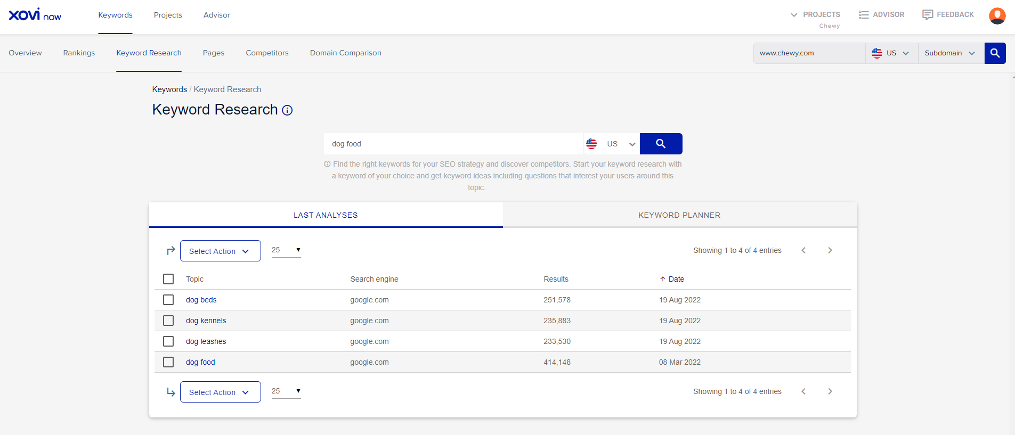Go to previous page in bottom pagination
This screenshot has height=435, width=1015.
pyautogui.click(x=803, y=391)
